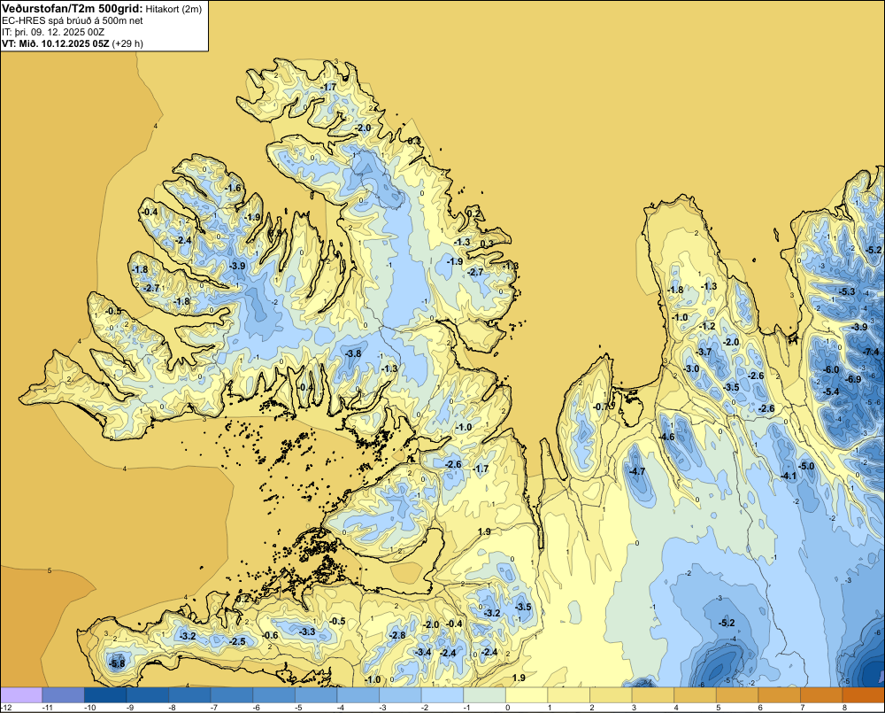
Task: Click the -6.0 temperature label
Action: coord(830,369)
